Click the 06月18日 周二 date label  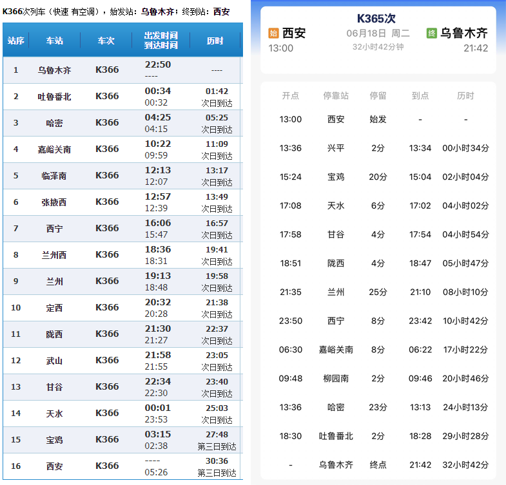coord(378,33)
